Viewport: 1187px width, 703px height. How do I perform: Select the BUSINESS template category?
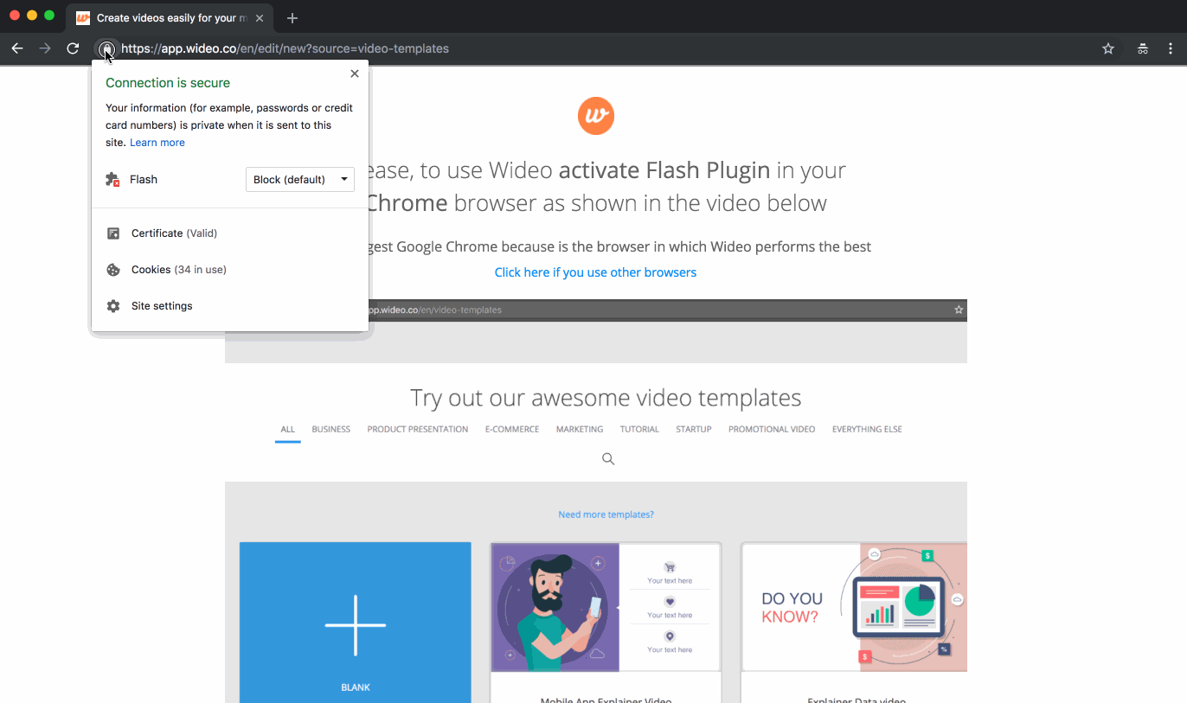coord(331,429)
